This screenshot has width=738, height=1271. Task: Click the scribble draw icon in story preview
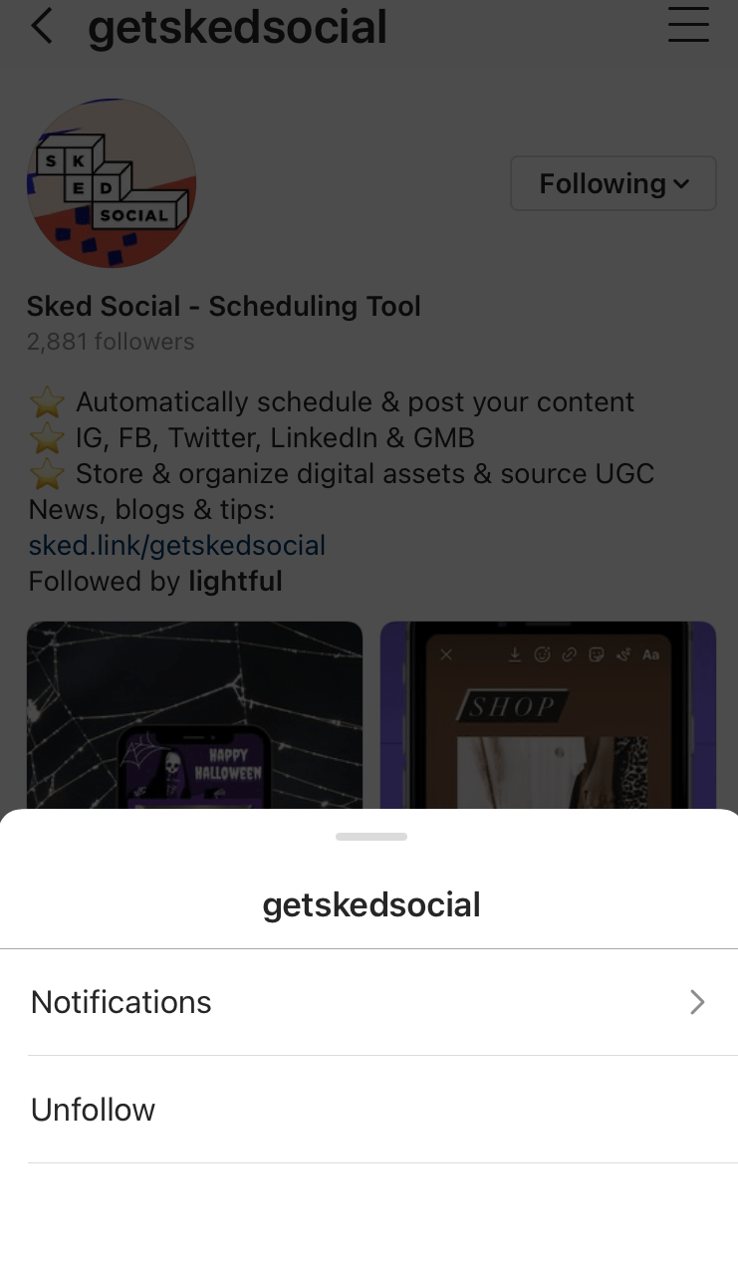pyautogui.click(x=623, y=654)
